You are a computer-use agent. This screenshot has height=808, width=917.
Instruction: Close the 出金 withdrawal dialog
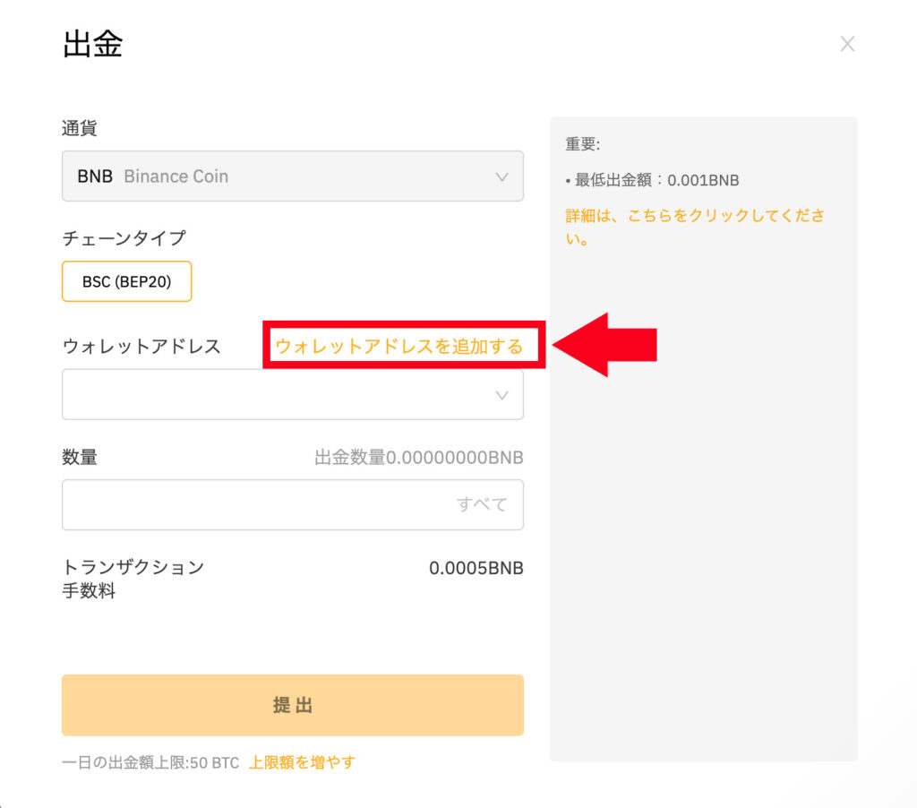(x=847, y=44)
